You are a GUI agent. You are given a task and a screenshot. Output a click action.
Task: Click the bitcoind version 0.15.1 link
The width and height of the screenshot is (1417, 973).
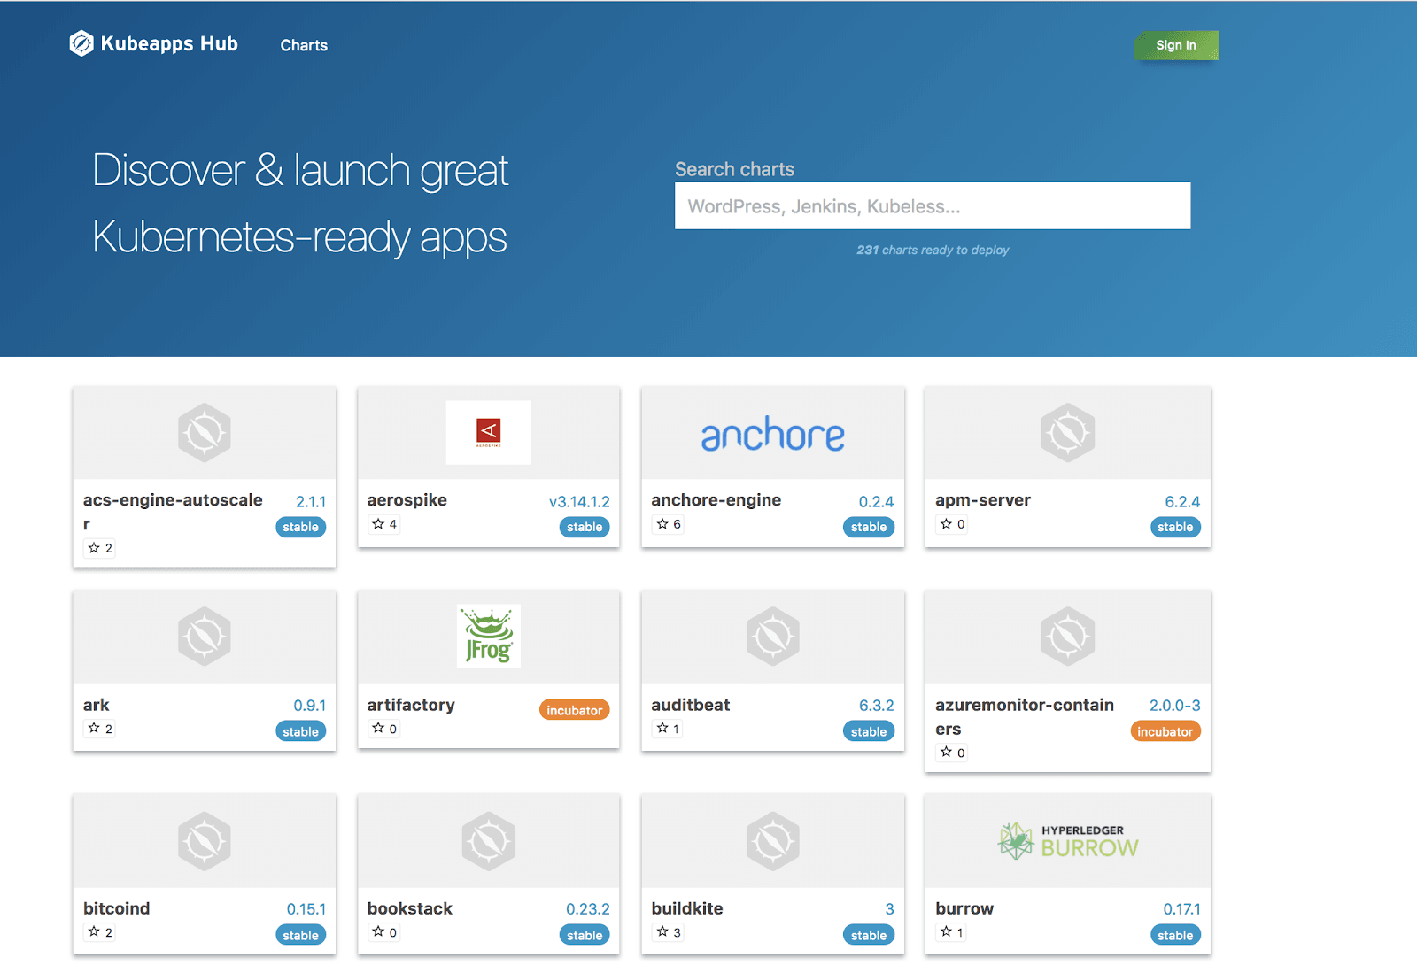pos(306,909)
